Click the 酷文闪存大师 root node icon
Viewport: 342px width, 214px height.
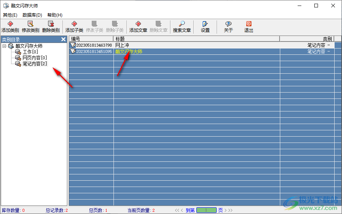click(11, 46)
